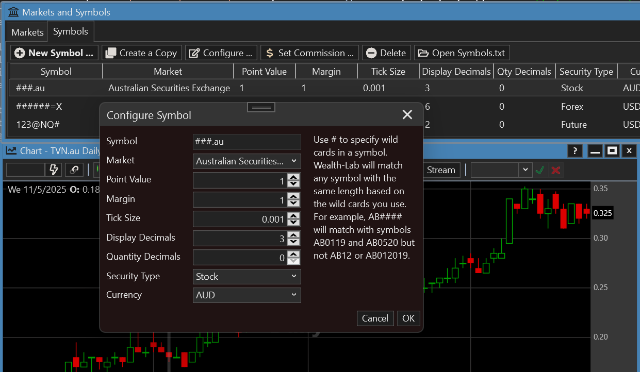Expand the Security Type dropdown

(x=247, y=277)
